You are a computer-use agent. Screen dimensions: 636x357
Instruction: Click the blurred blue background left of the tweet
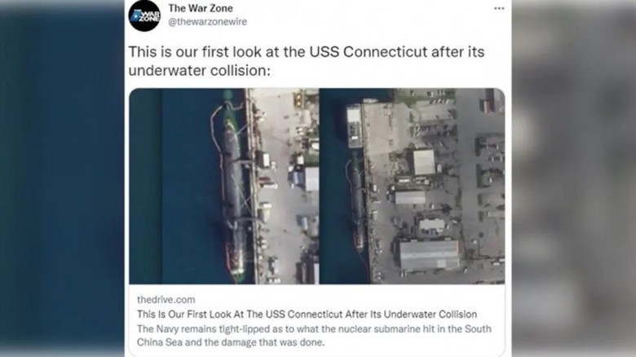[62, 178]
